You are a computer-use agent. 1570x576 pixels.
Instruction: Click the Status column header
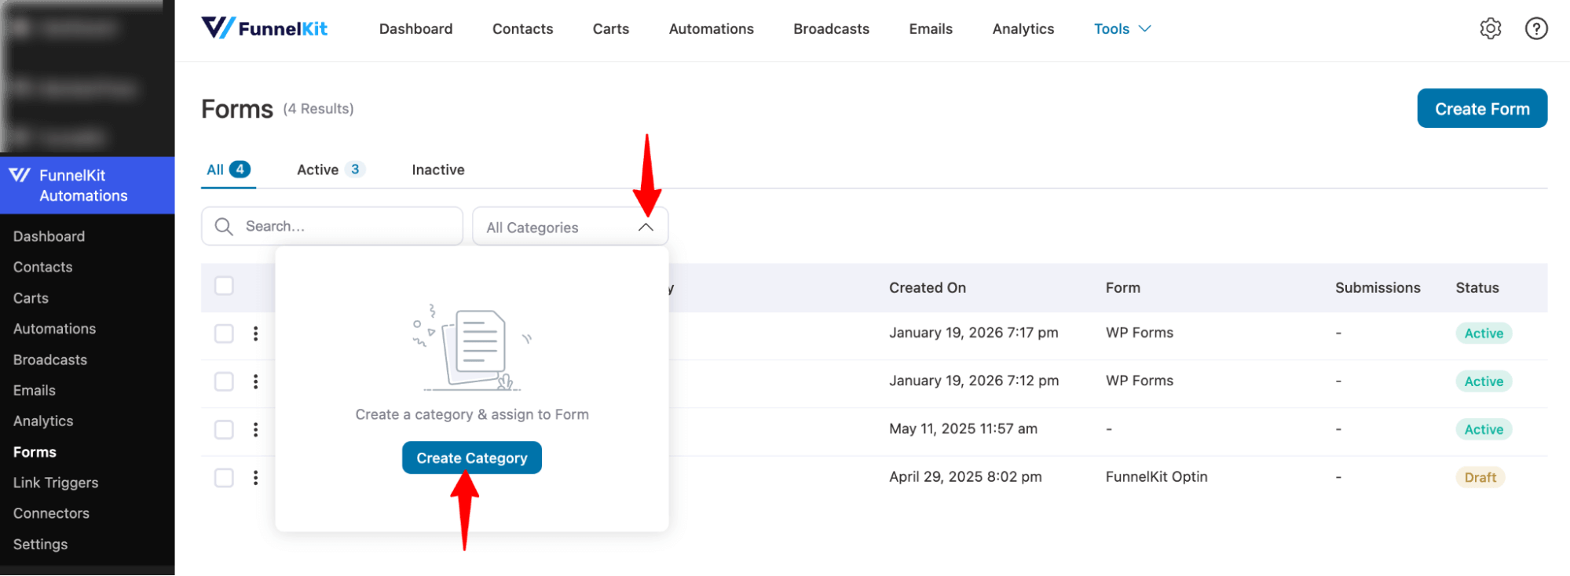[x=1477, y=288]
